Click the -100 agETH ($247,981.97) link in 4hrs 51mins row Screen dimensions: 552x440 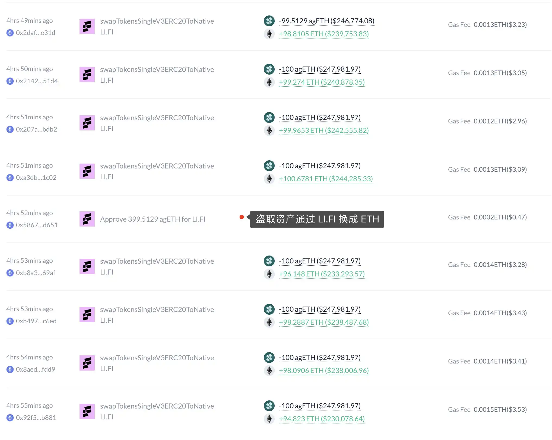(x=319, y=117)
